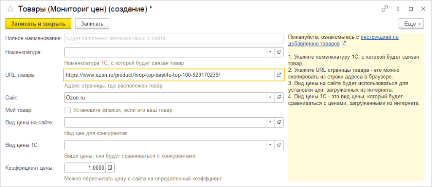This screenshot has width=432, height=187.
Task: Click the Номенклатура input field
Action: tap(165, 52)
